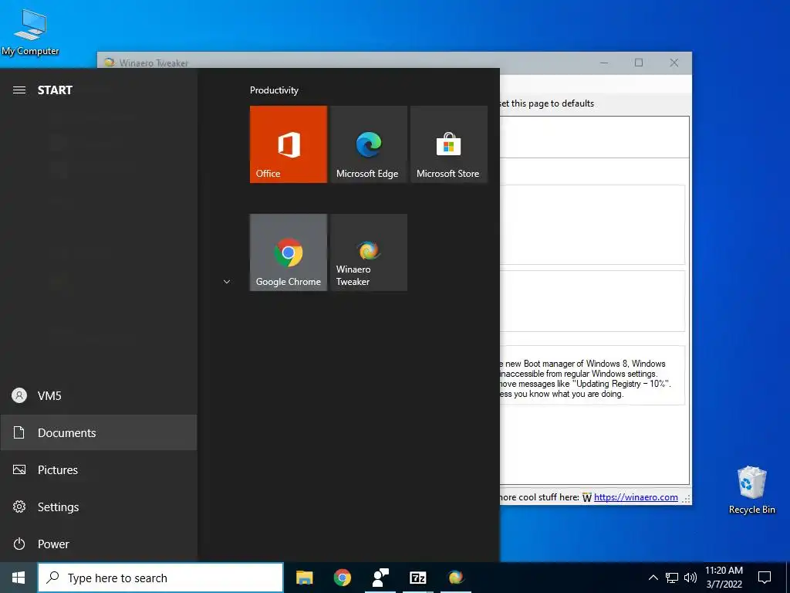Viewport: 790px width, 593px height.
Task: Open the Power options in Start
Action: coord(99,544)
